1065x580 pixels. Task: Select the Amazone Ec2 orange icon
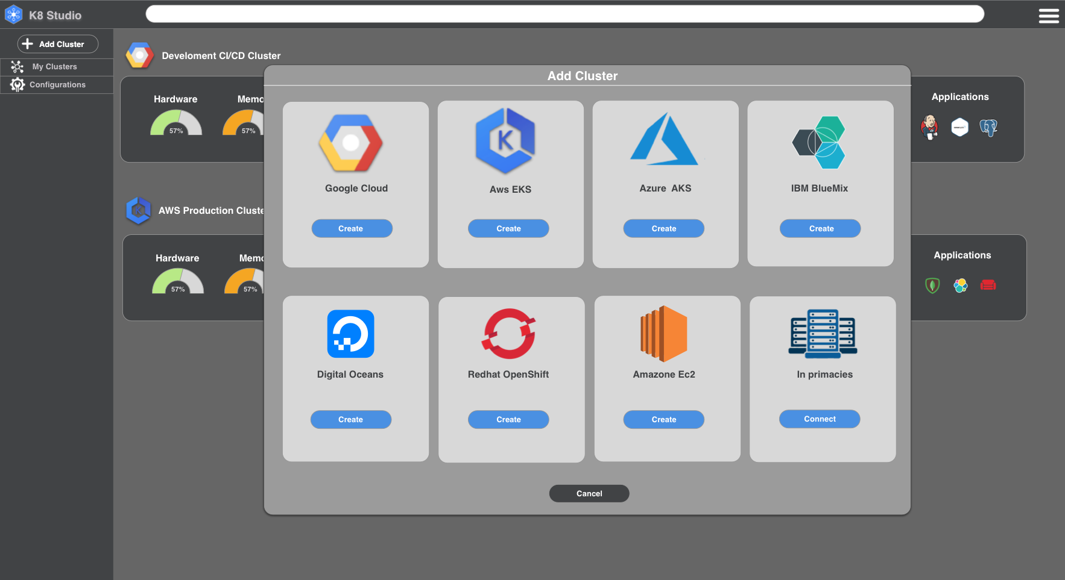tap(663, 334)
